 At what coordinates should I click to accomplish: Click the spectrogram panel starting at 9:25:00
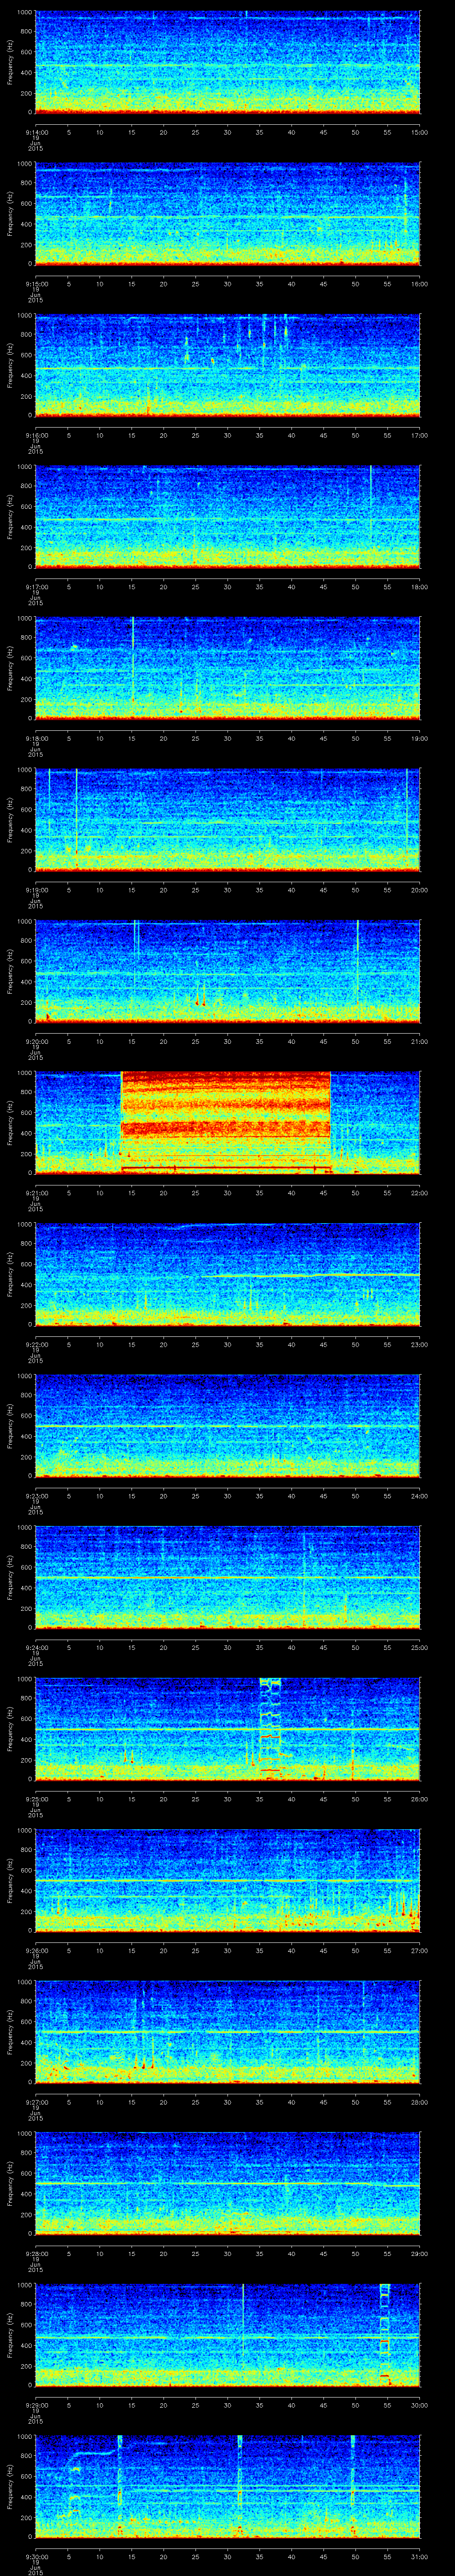tap(228, 1729)
